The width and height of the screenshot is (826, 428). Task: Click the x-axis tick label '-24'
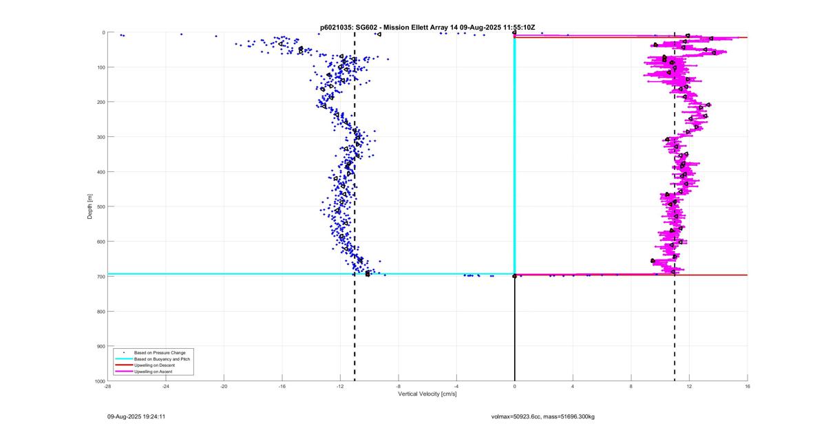tap(165, 387)
